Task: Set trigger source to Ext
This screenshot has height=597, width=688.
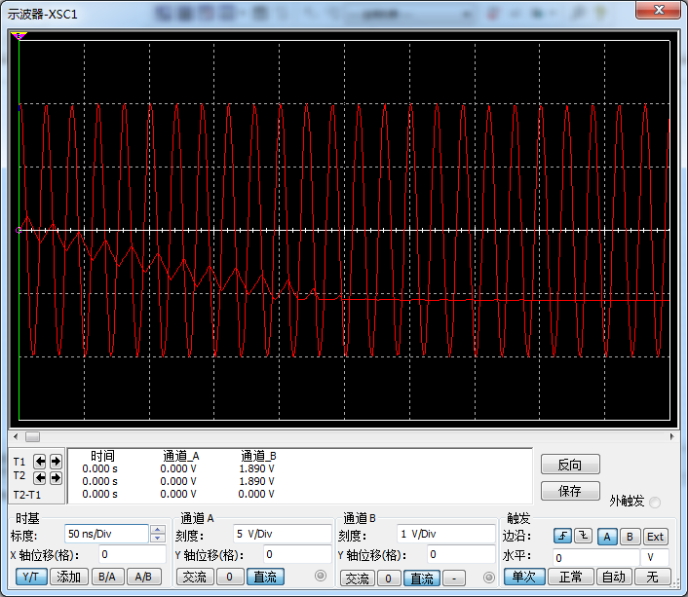Action: pos(655,537)
